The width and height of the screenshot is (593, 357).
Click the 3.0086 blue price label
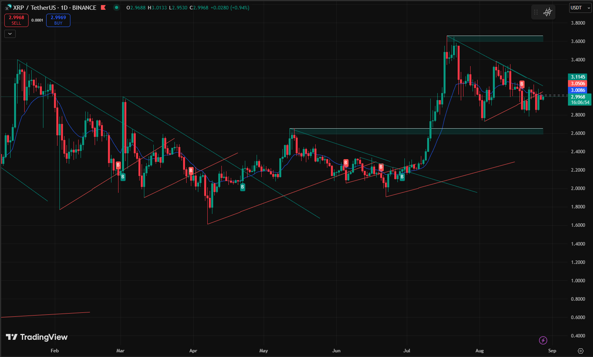[x=577, y=90]
